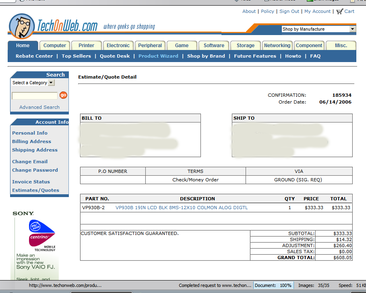Click the orange go search button
This screenshot has width=366, height=293.
[63, 95]
